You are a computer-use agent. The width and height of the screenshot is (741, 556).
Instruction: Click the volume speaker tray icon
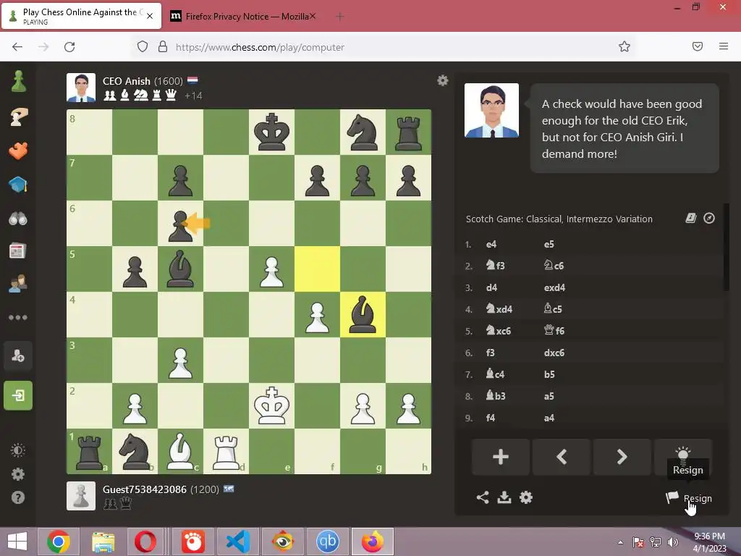click(672, 542)
